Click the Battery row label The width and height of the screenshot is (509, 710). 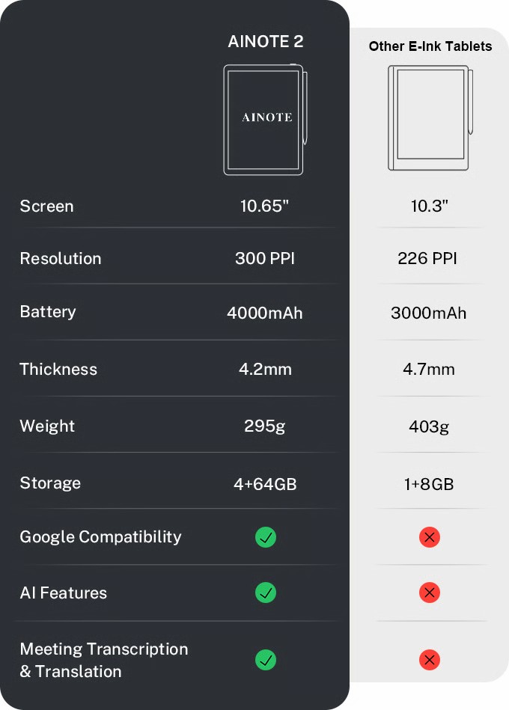coord(48,312)
